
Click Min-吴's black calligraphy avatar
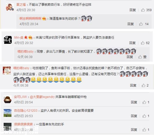(8, 40)
